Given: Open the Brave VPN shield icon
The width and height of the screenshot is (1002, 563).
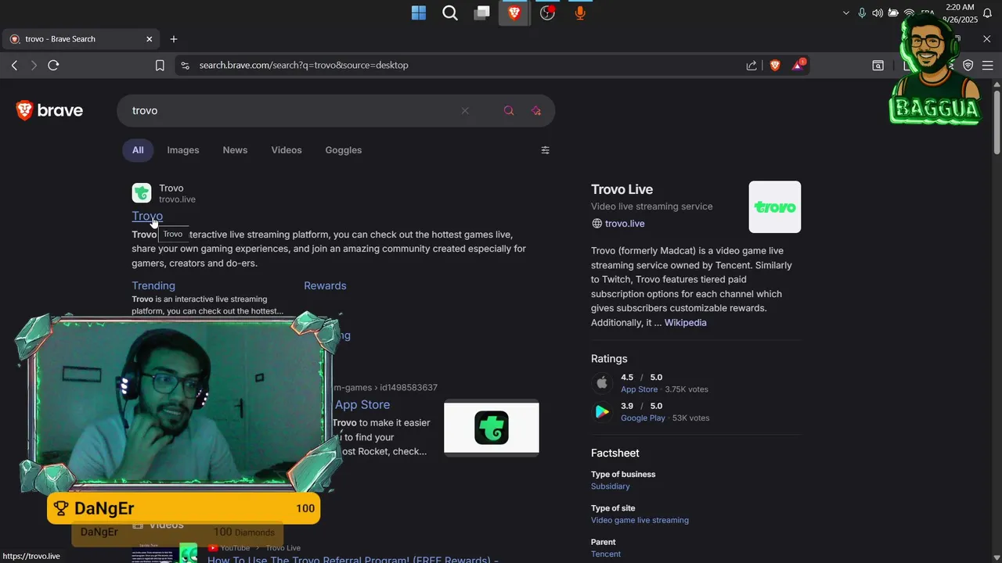Looking at the screenshot, I should tap(968, 66).
